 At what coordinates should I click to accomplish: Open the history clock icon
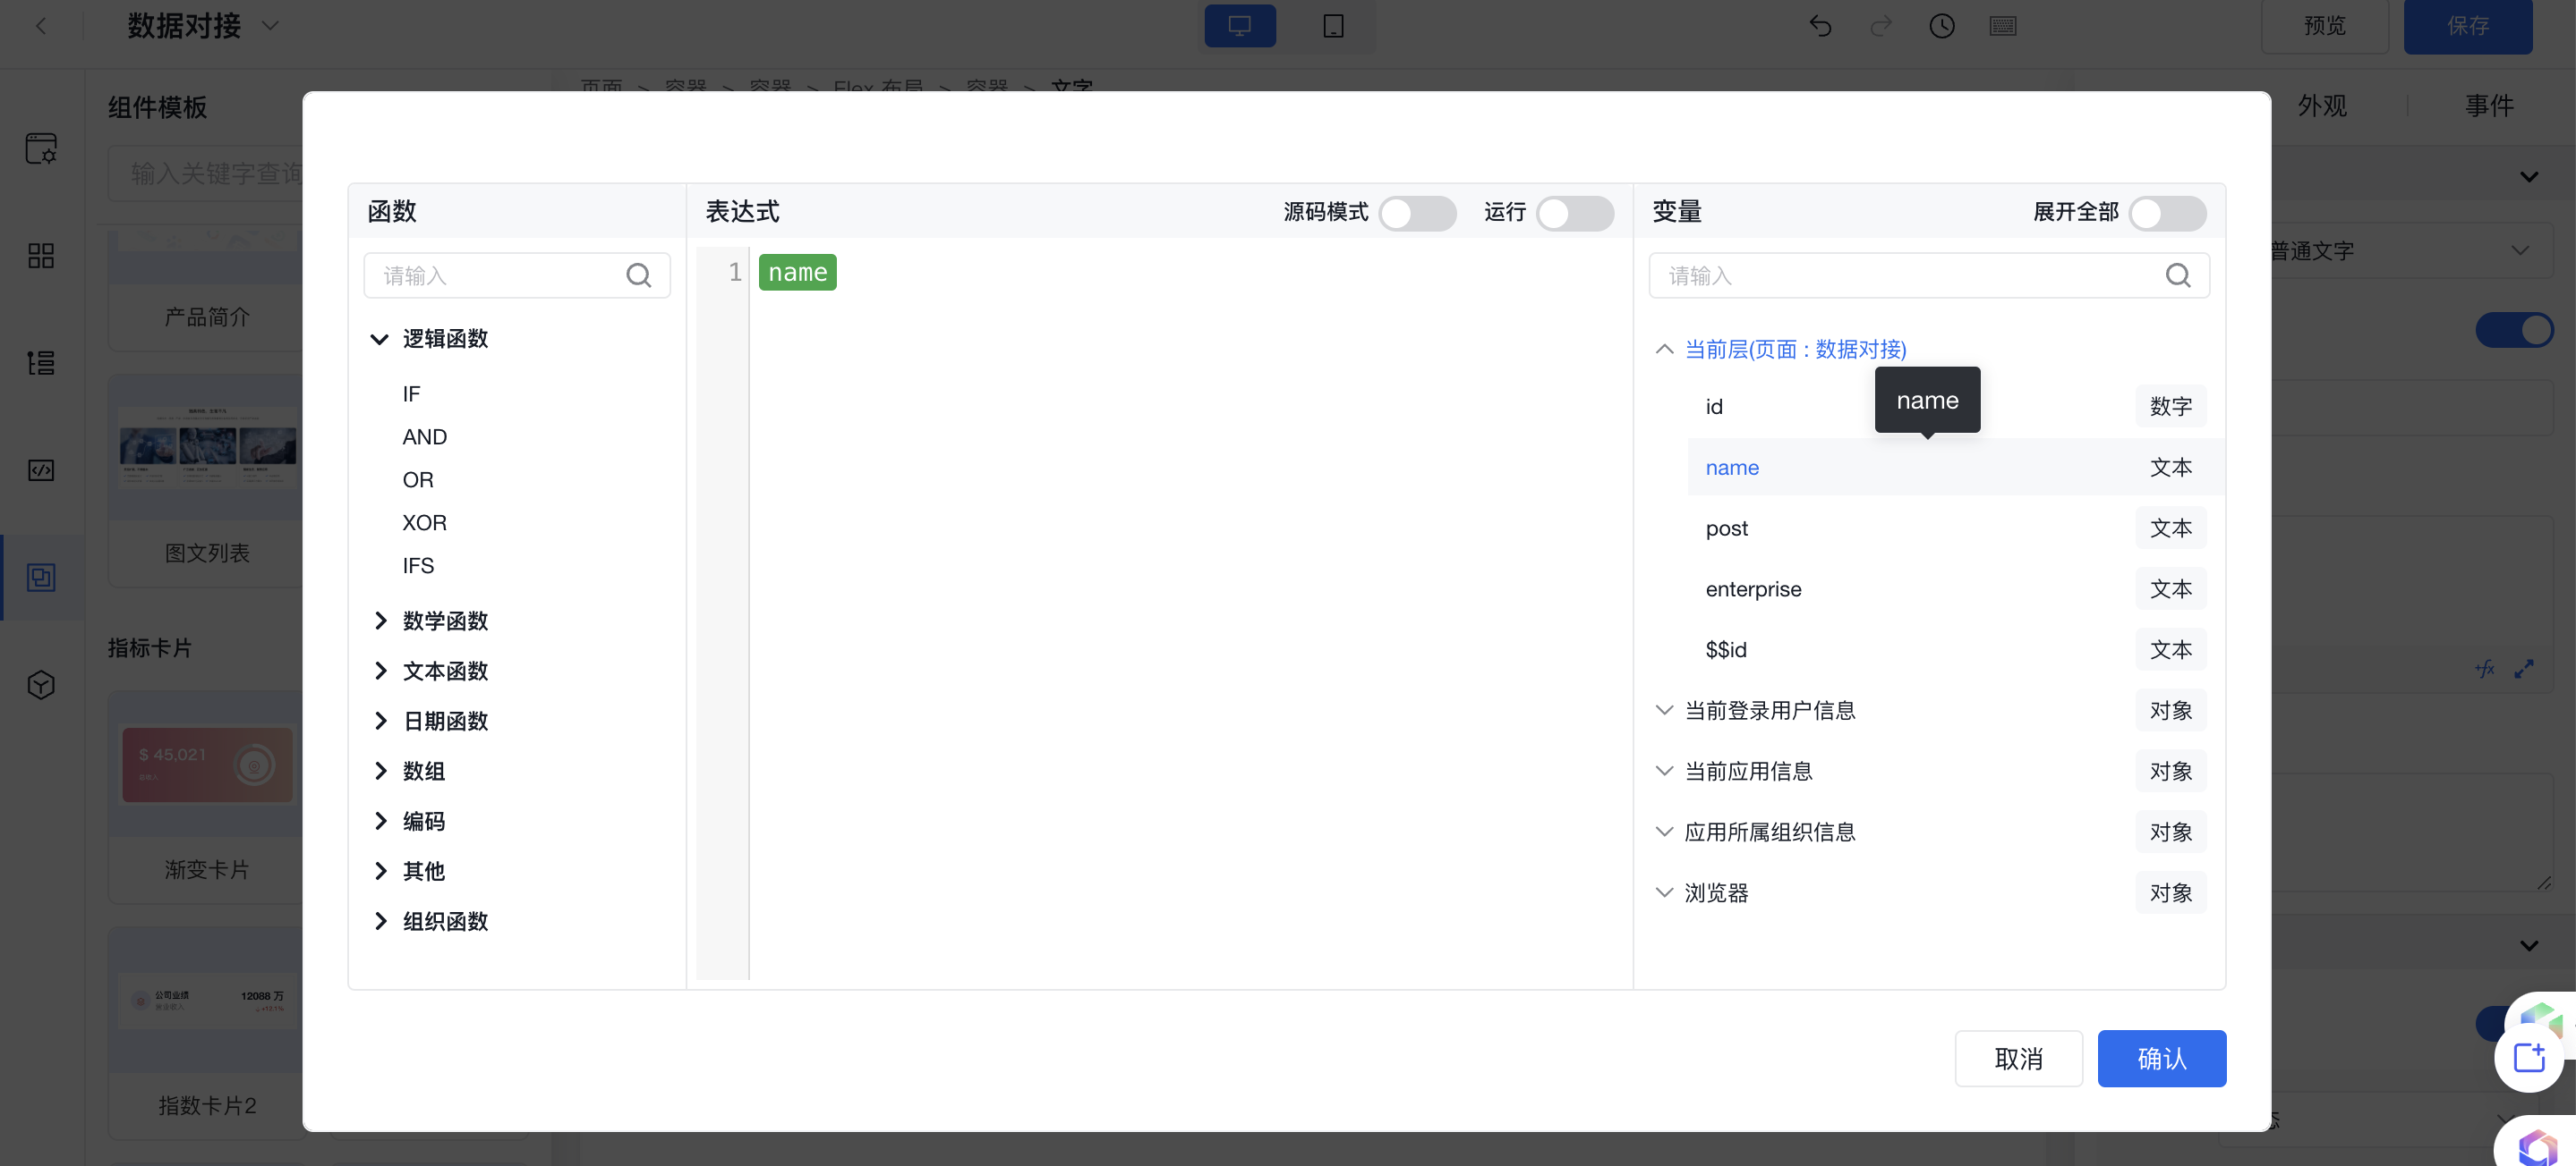pyautogui.click(x=1941, y=26)
